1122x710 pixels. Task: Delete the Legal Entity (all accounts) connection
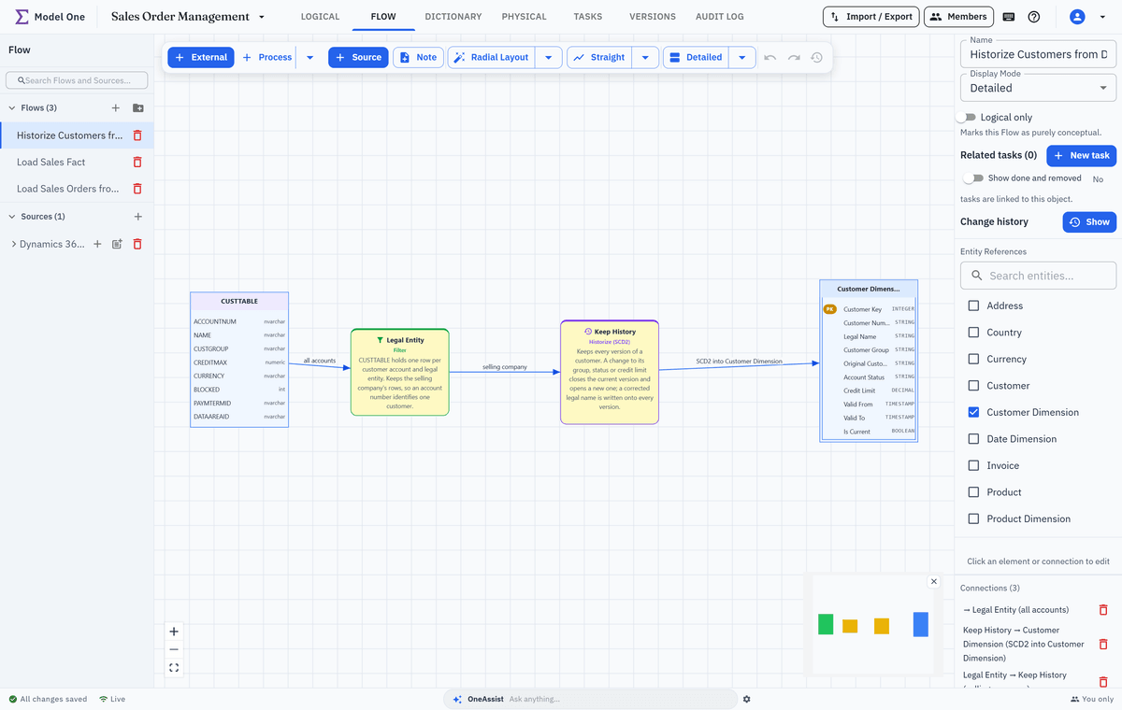[x=1103, y=610]
